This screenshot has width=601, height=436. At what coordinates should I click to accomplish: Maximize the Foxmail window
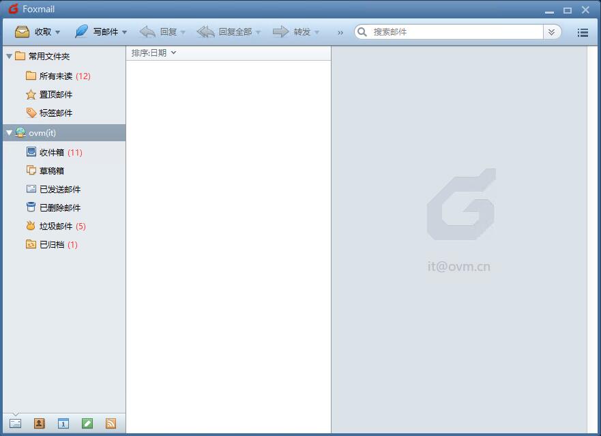[x=568, y=10]
